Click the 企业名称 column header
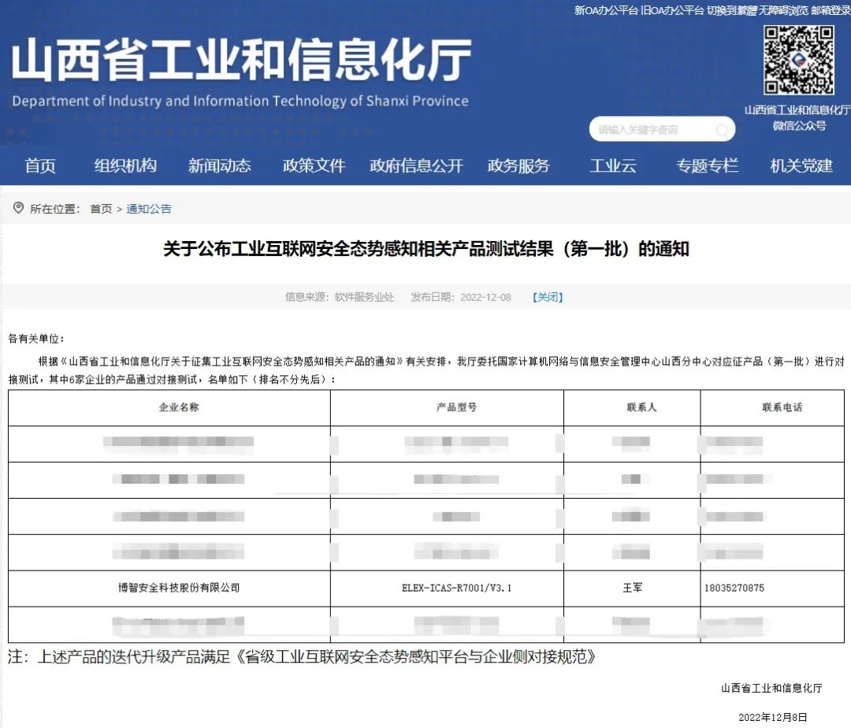This screenshot has width=851, height=728. coord(179,407)
